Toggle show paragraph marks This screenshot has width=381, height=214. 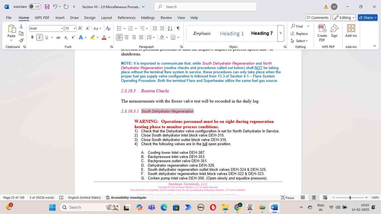[x=178, y=28]
